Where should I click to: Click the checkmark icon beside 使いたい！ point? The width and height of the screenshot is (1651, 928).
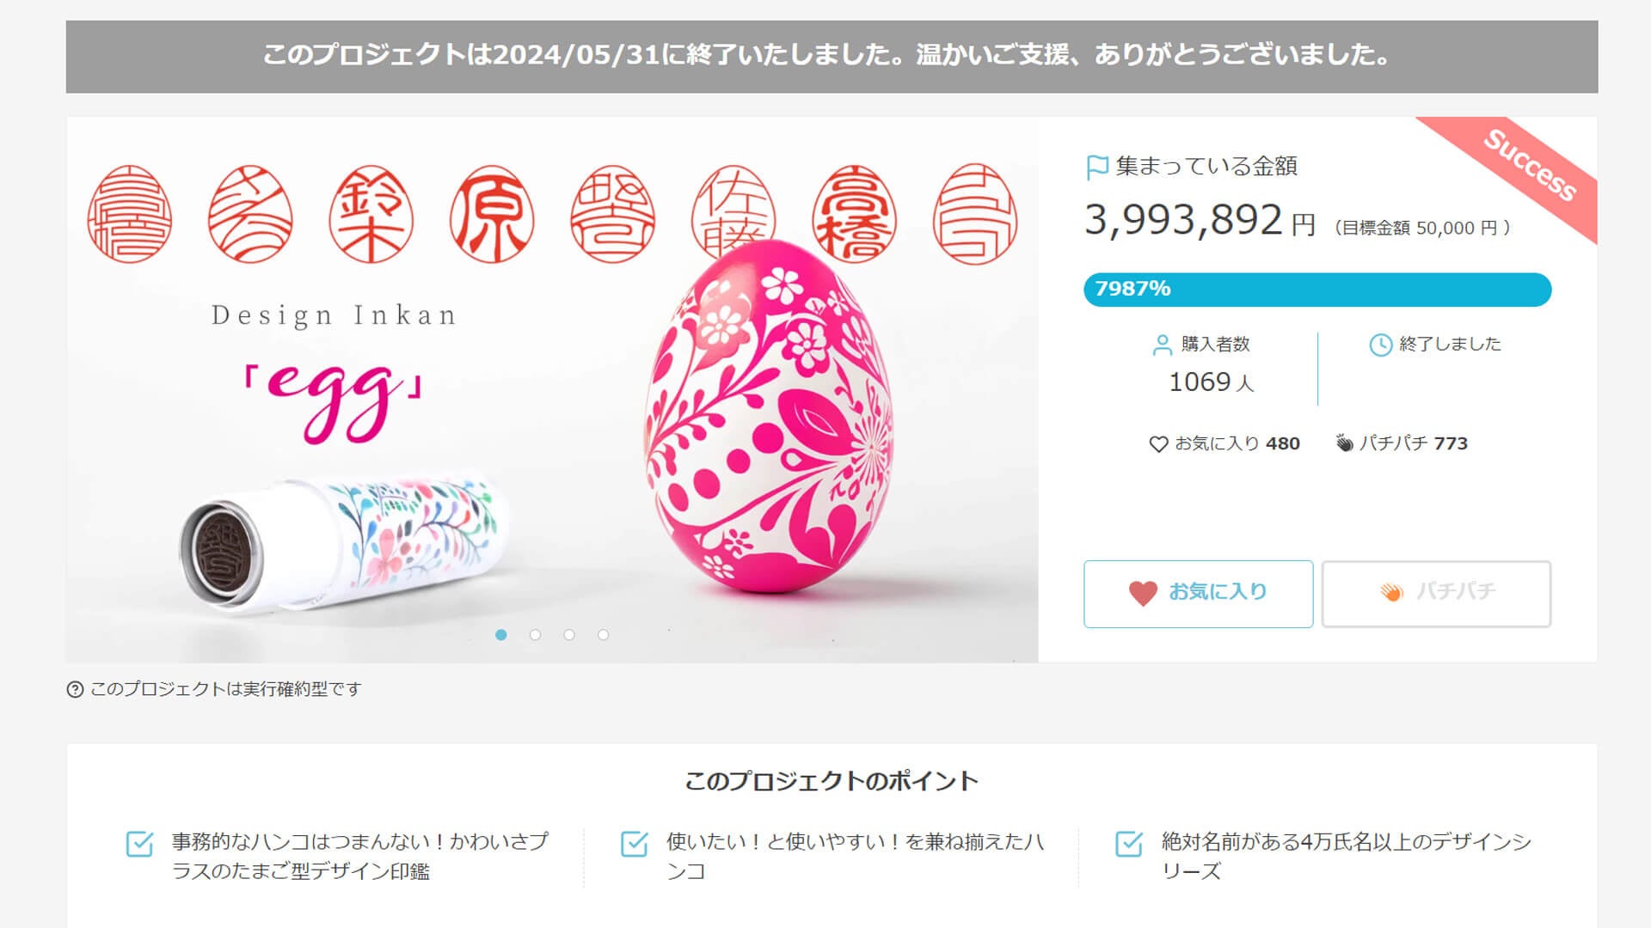634,844
